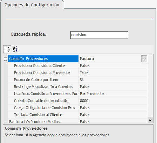Select the Opciones de Configuración tab

(x=32, y=5)
